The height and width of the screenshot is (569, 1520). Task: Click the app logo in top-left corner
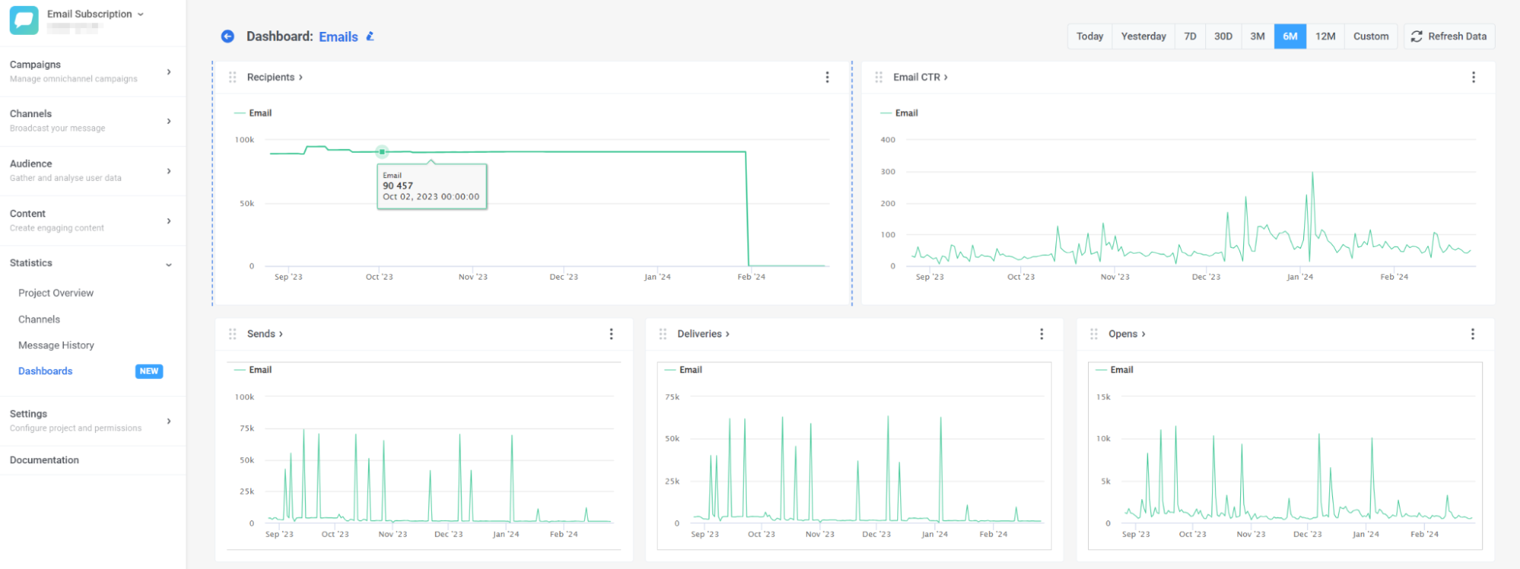click(24, 21)
